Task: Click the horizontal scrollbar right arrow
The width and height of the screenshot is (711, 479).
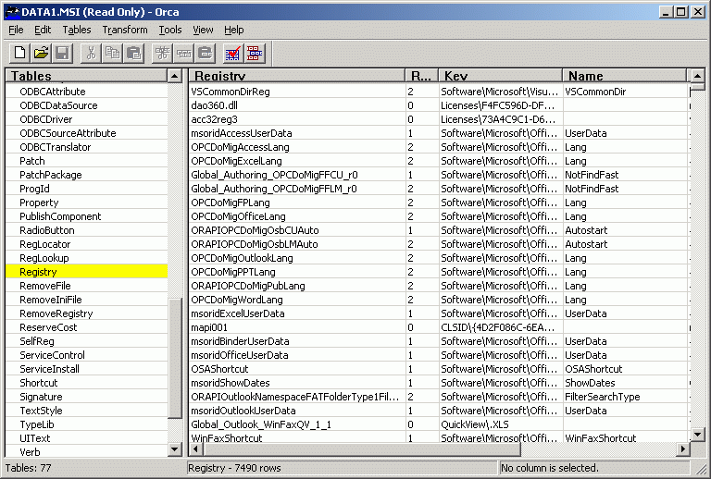Action: 683,449
